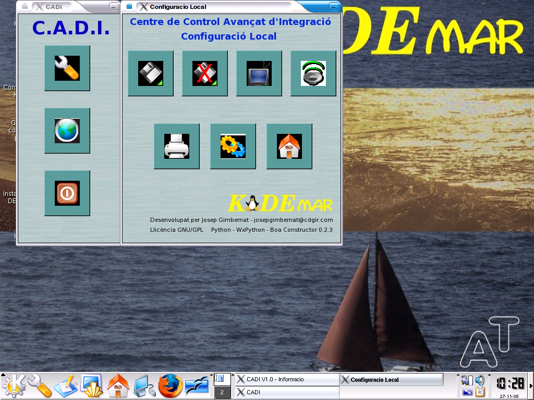Click the orange-roof house icon in Configuracio Local
Screen dimensions: 534x400
click(289, 146)
